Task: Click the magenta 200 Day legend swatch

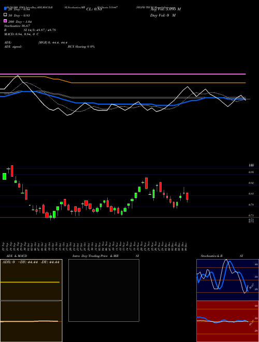Action: [6, 21]
